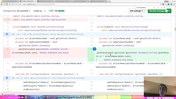Image resolution: width=176 pixels, height=99 pixels.
Task: Click the extension icon left of the bookmark star
Action: tap(163, 4)
